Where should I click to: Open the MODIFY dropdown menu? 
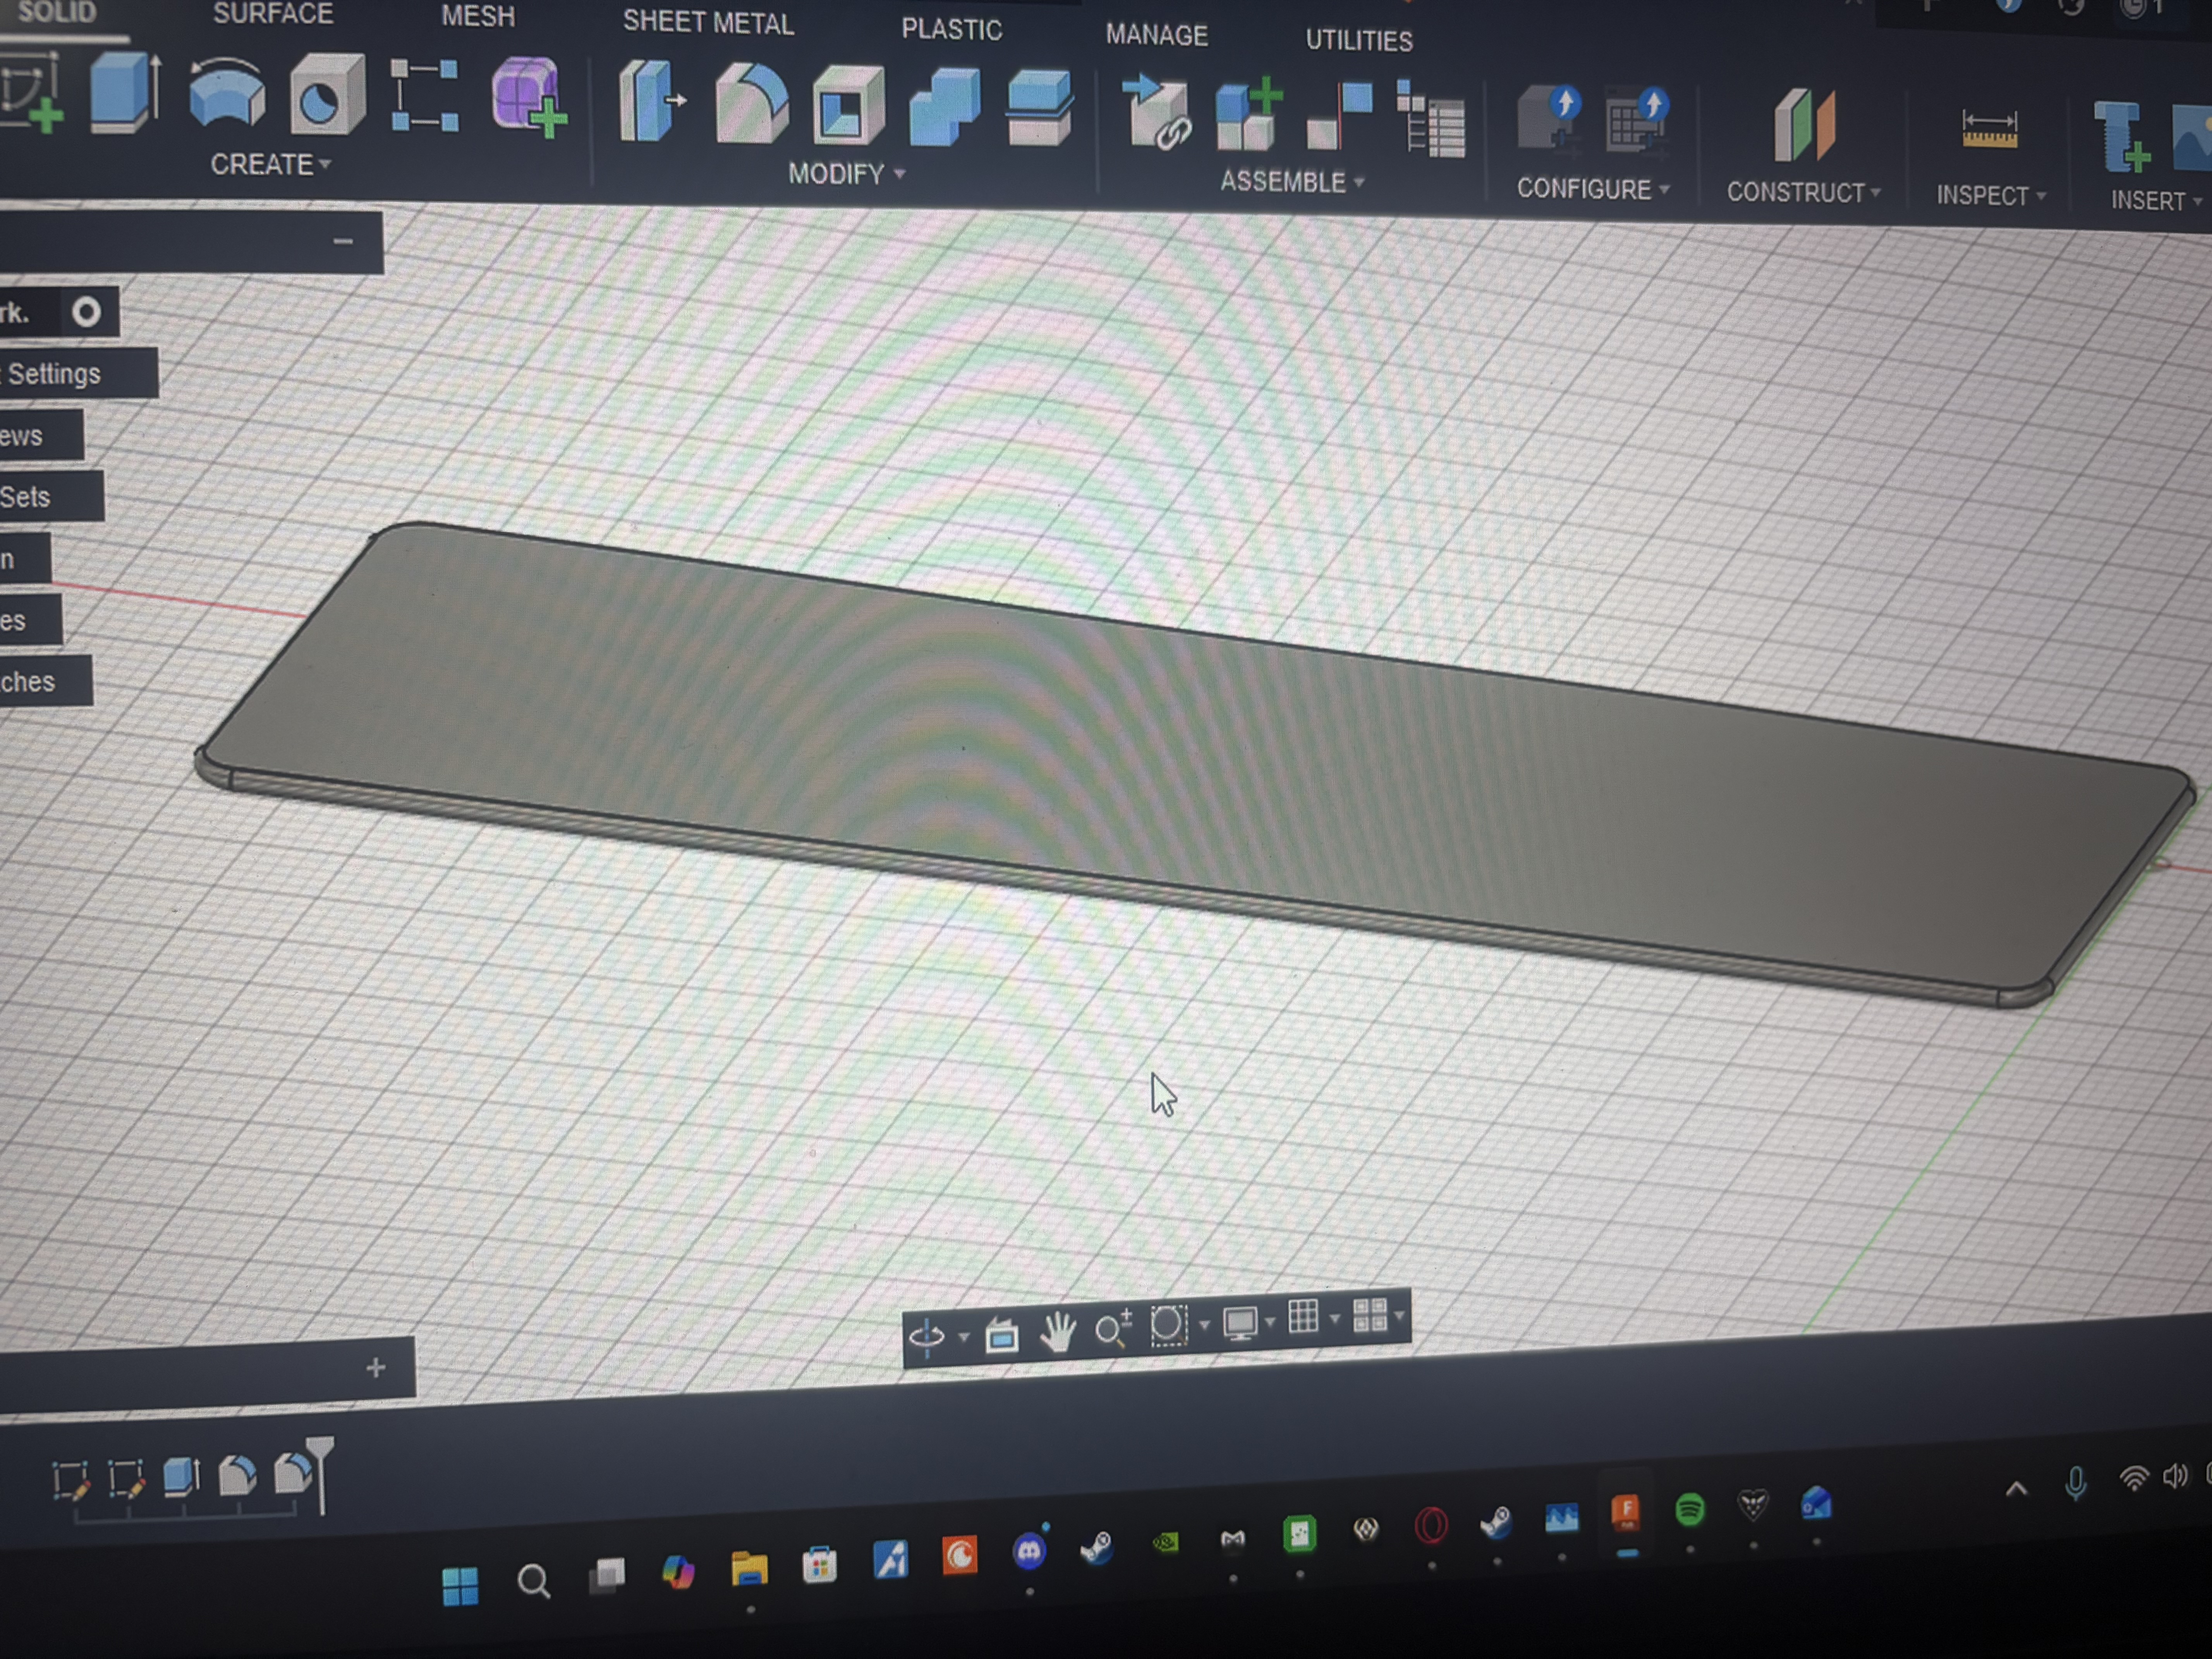(846, 174)
